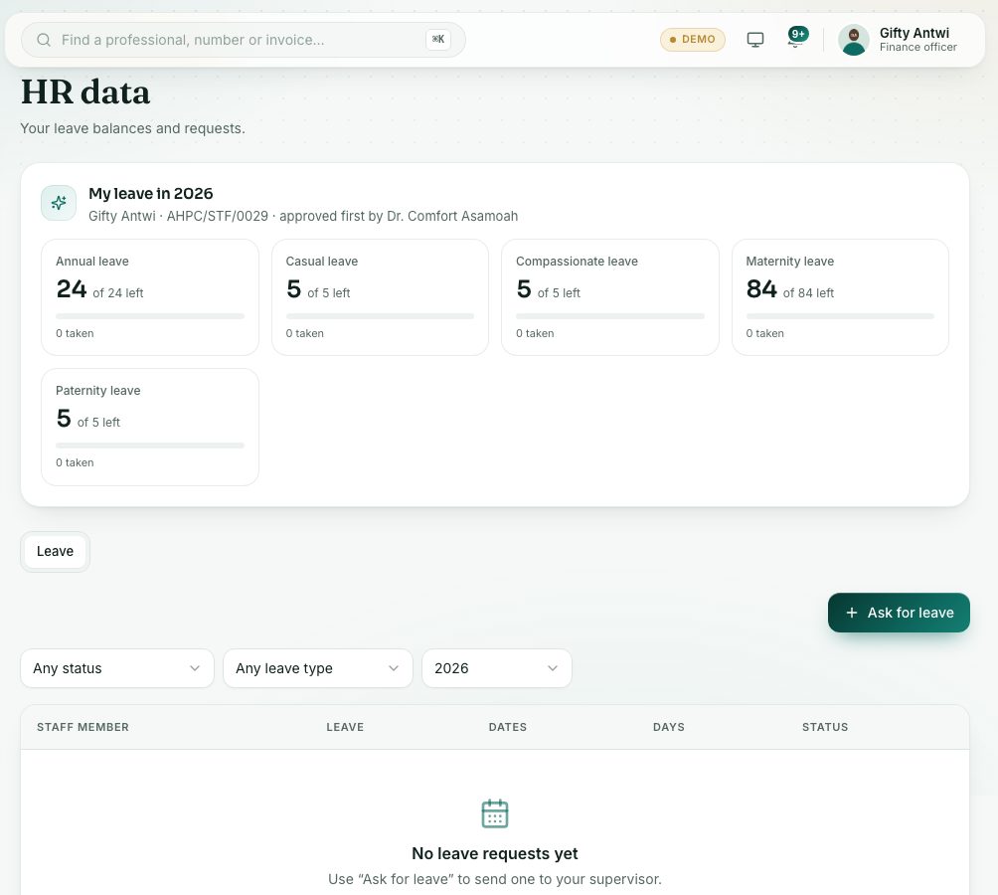The height and width of the screenshot is (895, 998).
Task: Click the Finance officer role label
Action: pyautogui.click(x=917, y=47)
